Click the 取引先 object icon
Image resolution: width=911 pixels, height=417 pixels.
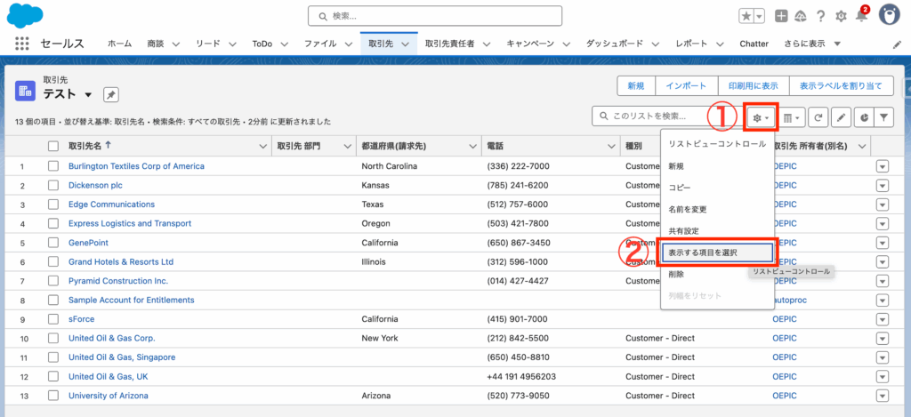pyautogui.click(x=25, y=91)
